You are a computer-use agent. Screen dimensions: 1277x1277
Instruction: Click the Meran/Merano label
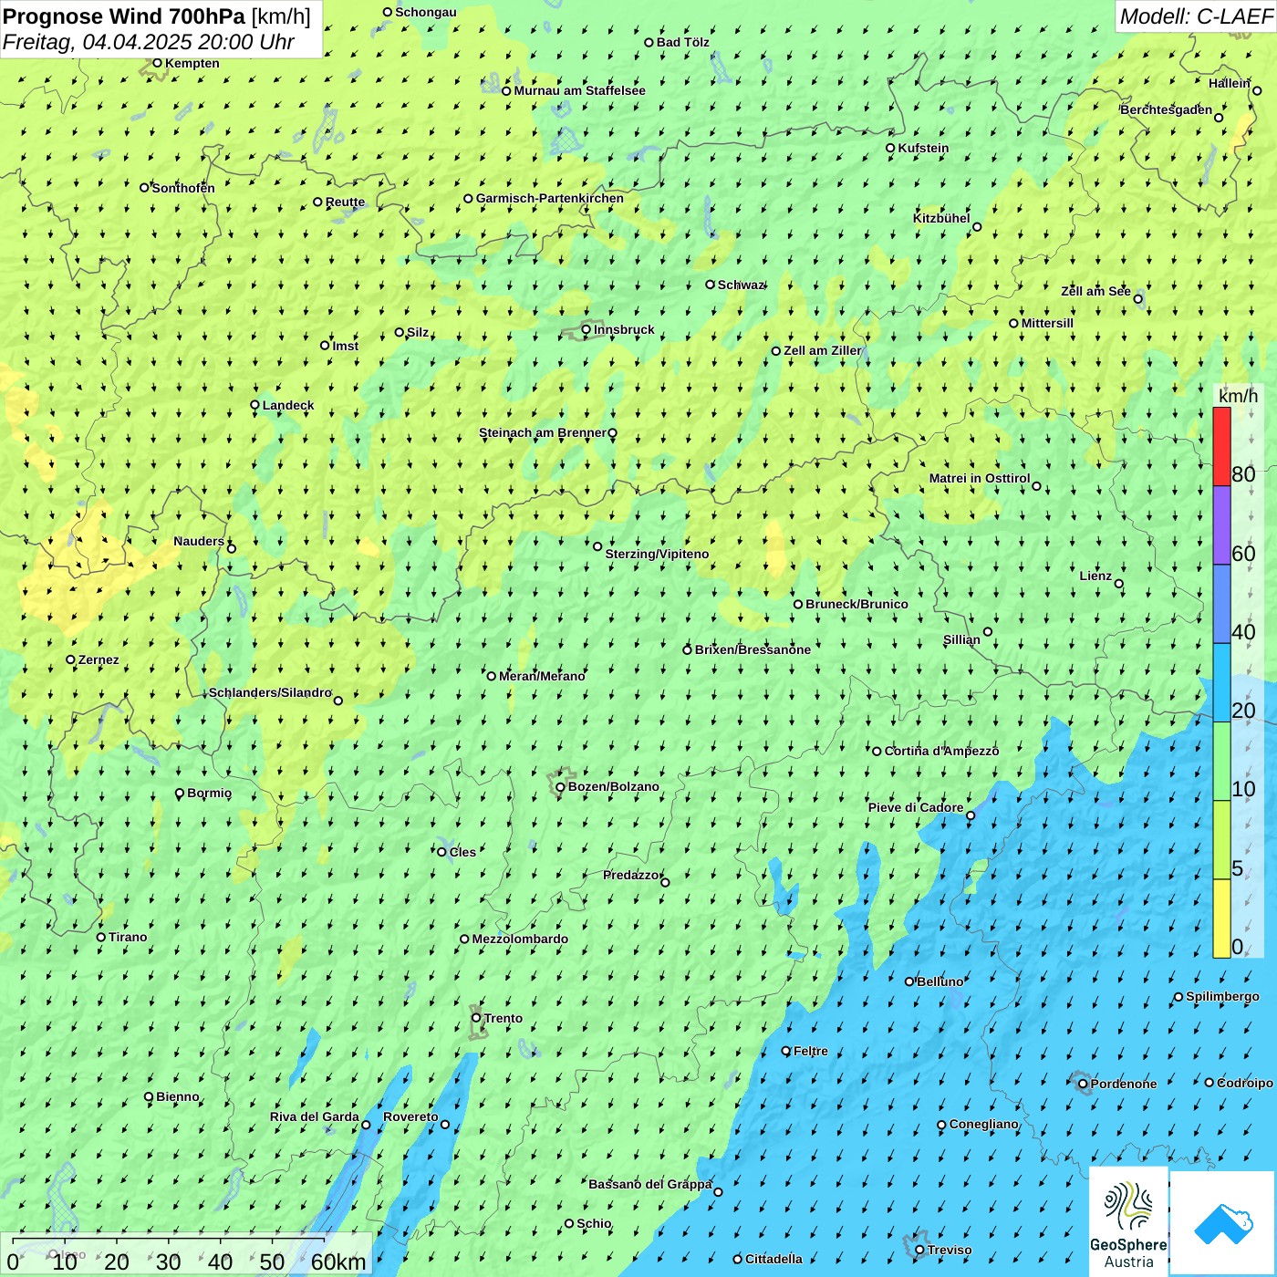coord(542,676)
